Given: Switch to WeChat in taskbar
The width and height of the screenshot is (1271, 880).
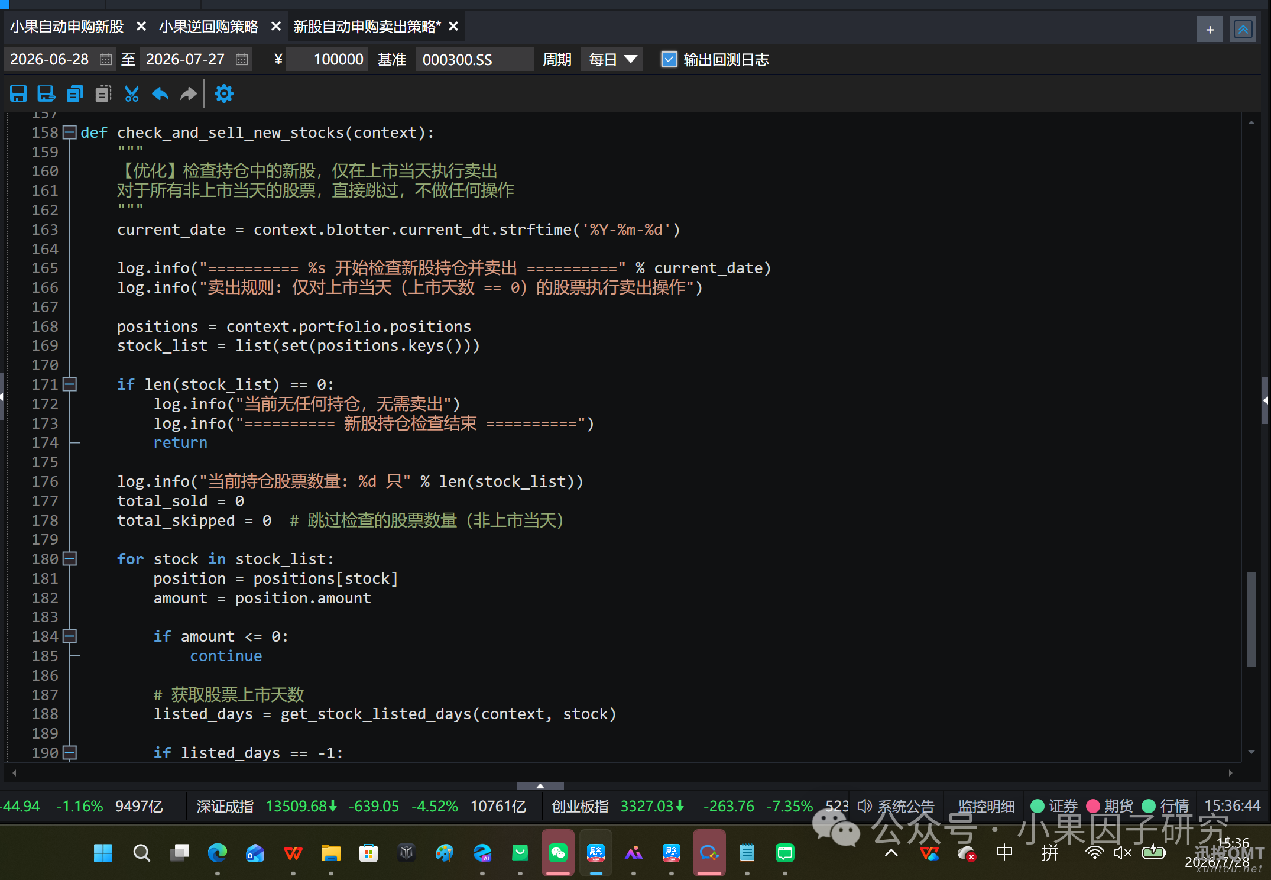Looking at the screenshot, I should click(557, 853).
